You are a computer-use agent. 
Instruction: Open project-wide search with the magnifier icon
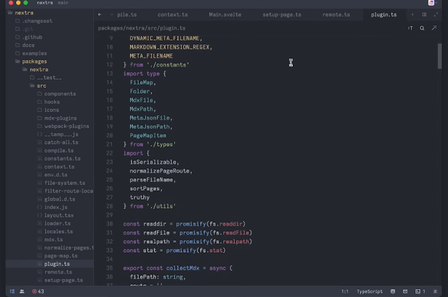421,28
